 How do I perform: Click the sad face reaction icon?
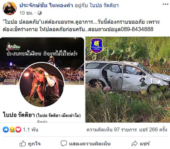12,129
